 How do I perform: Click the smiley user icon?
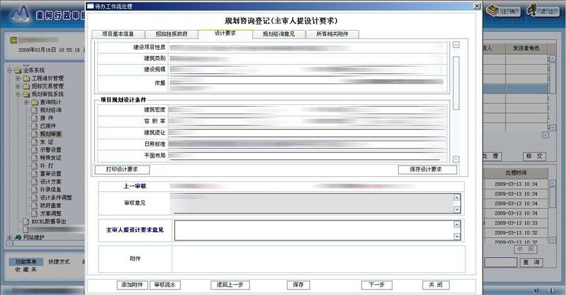pos(13,40)
